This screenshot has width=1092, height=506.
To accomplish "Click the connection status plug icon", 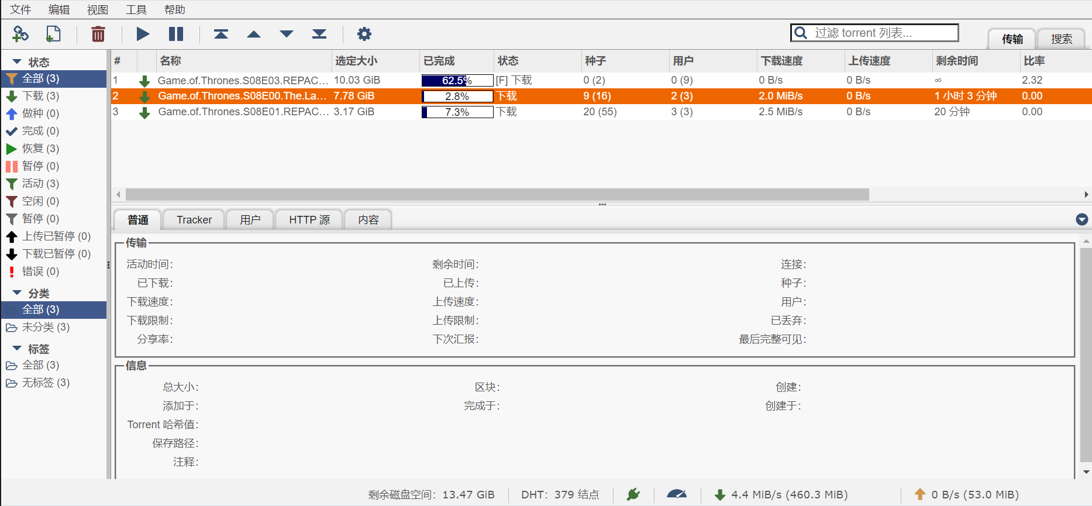I will pyautogui.click(x=633, y=494).
